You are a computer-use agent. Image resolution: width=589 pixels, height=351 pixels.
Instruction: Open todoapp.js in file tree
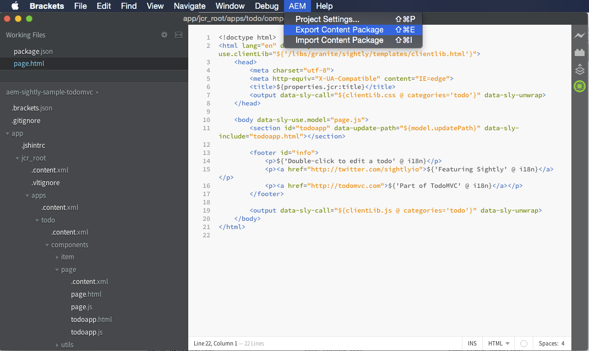[87, 332]
